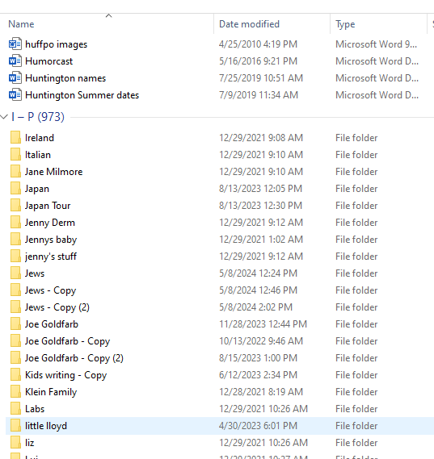Click the Jennys baby folder icon
This screenshot has height=459, width=434.
click(x=15, y=240)
